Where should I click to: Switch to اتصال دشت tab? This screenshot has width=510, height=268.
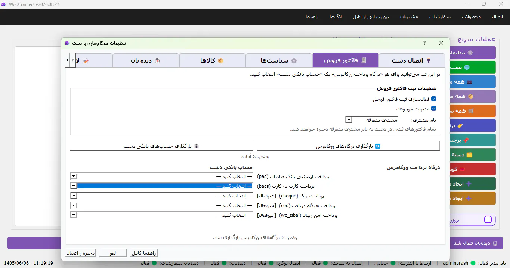tap(412, 60)
